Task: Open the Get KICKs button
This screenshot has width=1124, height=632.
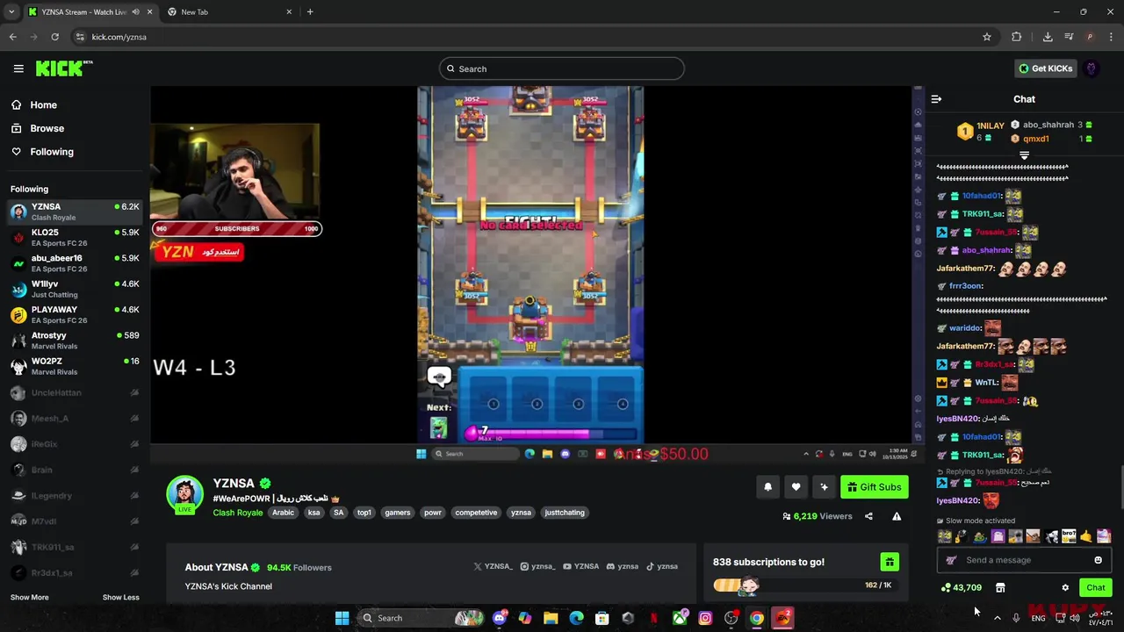Action: (x=1045, y=68)
